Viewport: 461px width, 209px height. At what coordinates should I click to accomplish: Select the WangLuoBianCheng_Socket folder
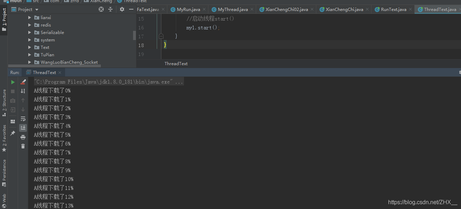(69, 62)
